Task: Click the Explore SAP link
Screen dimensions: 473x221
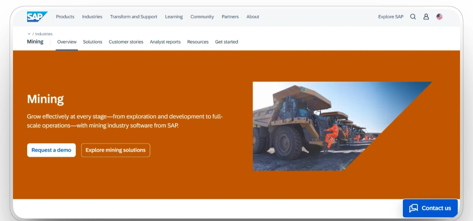Action: pos(391,17)
